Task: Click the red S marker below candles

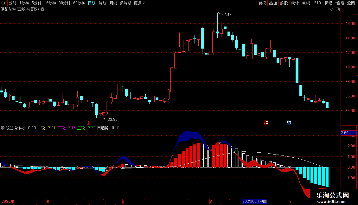Action: point(88,123)
